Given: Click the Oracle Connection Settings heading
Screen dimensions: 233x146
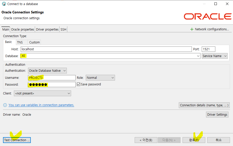Looking at the screenshot, I should [x=23, y=12].
